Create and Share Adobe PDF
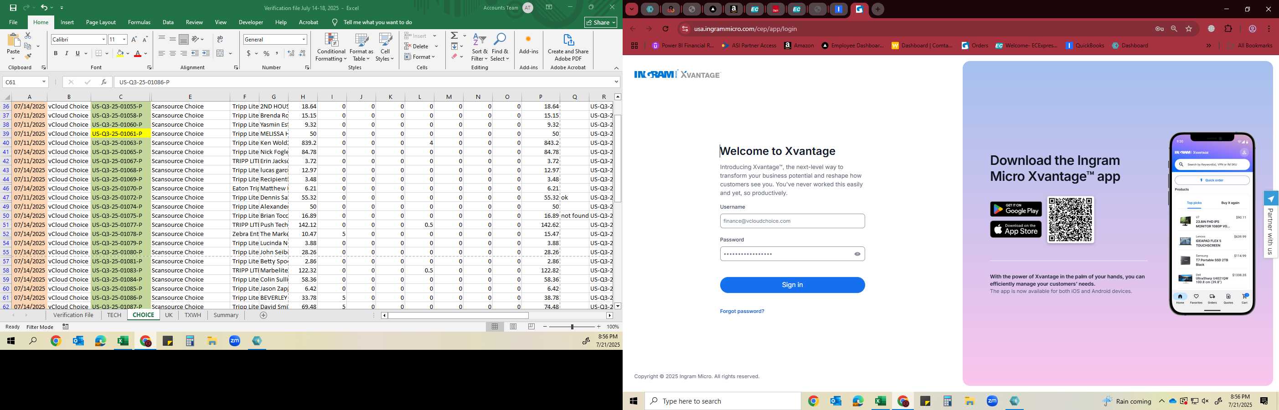 pos(568,48)
